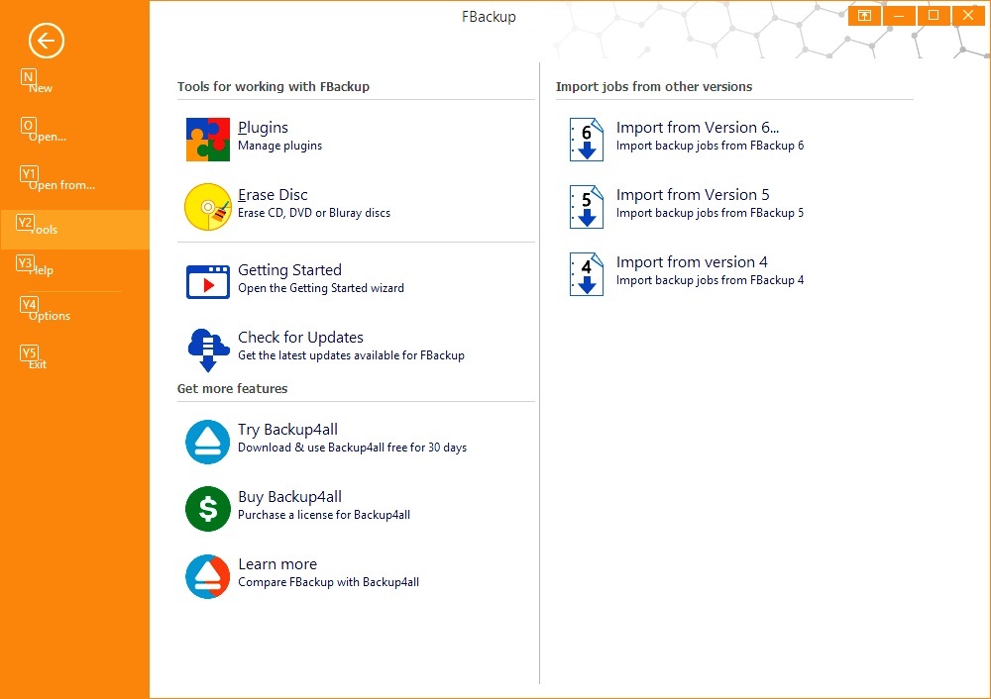Screen dimensions: 991x699
Task: Click the Buy Backup4all dollar icon
Action: click(208, 509)
